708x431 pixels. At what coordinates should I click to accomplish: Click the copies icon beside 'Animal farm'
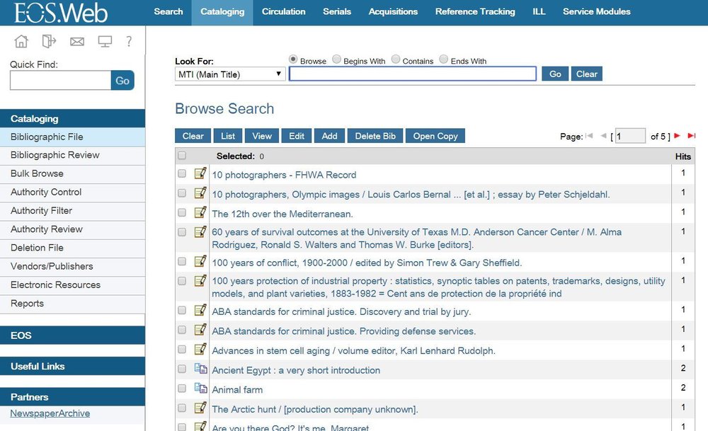tap(200, 389)
